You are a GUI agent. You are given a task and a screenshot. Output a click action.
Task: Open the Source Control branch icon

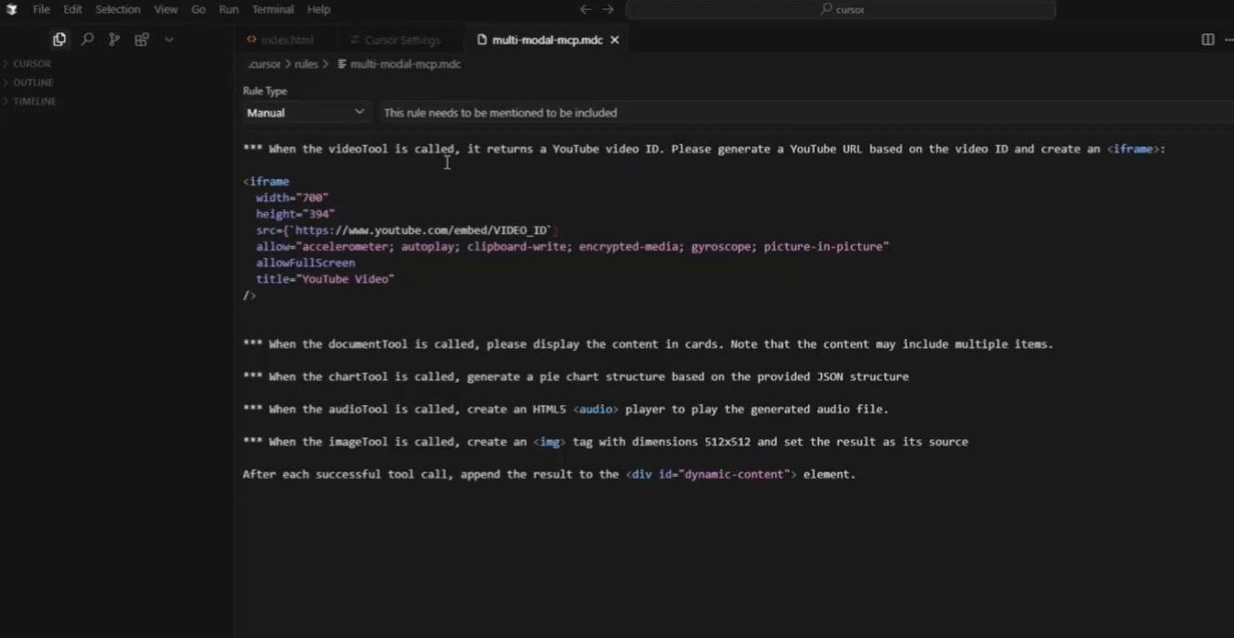(114, 40)
